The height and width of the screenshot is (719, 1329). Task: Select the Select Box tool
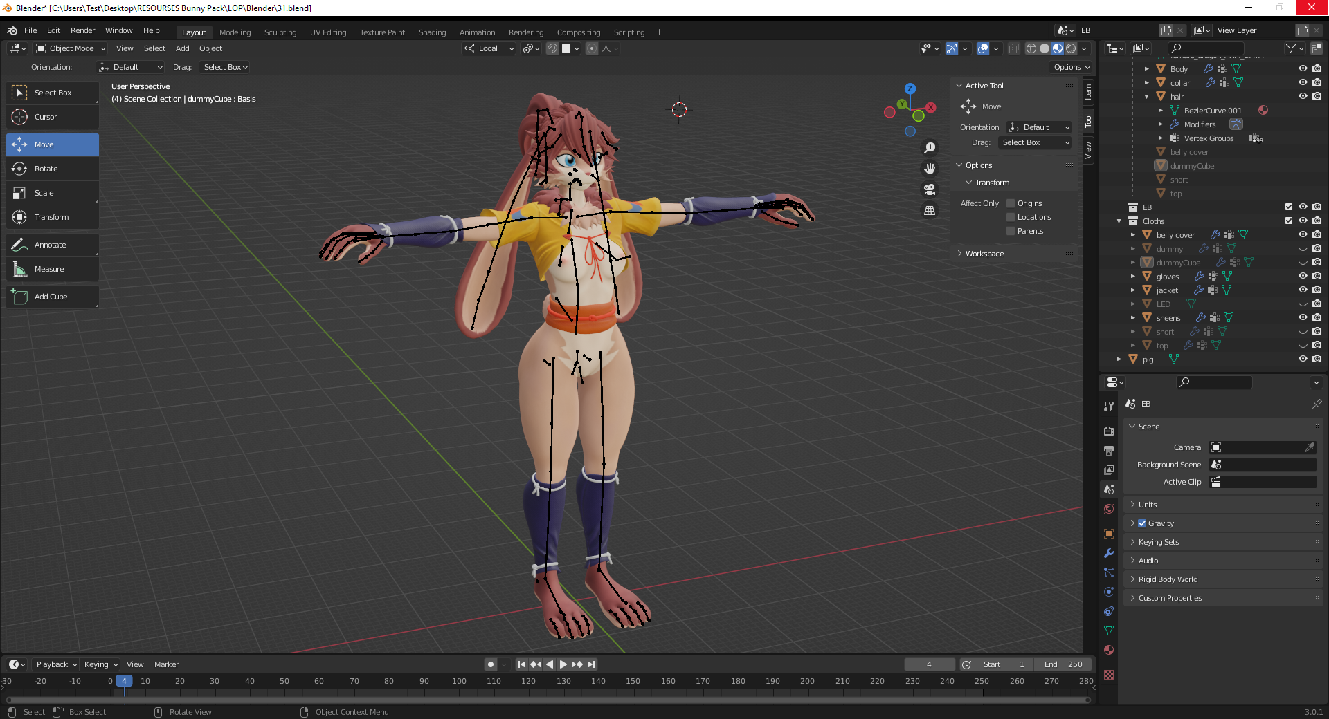[53, 93]
